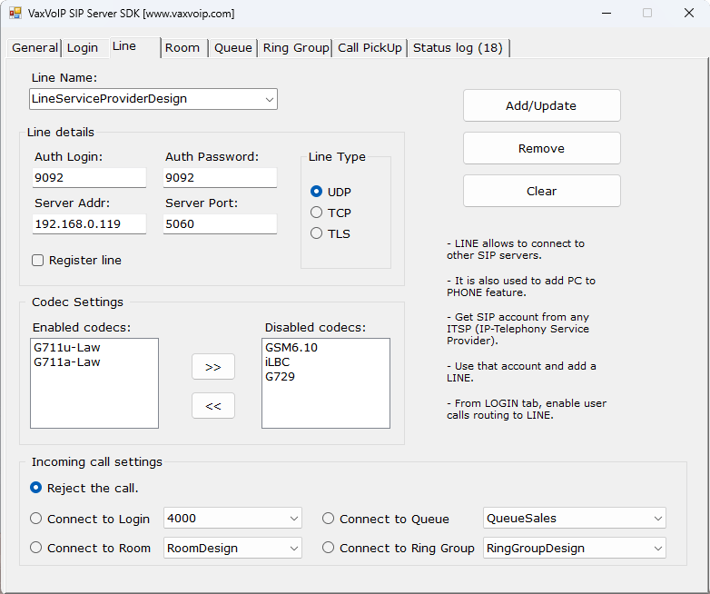The image size is (710, 594).
Task: Click the VaxVoIP app icon in title bar
Action: click(x=15, y=13)
